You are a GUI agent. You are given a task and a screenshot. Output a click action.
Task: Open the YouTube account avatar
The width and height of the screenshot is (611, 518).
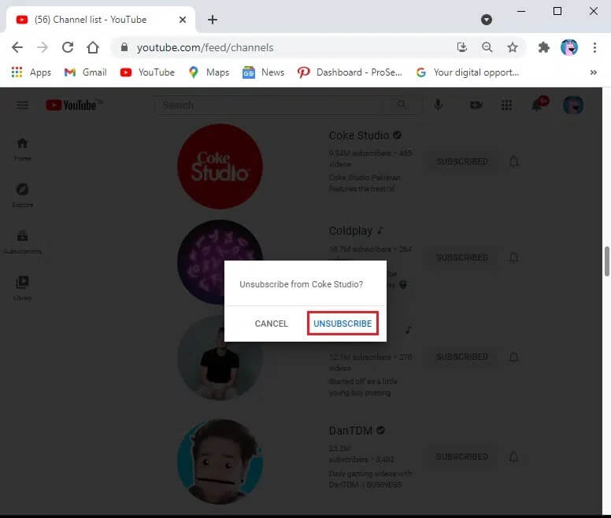pos(573,105)
